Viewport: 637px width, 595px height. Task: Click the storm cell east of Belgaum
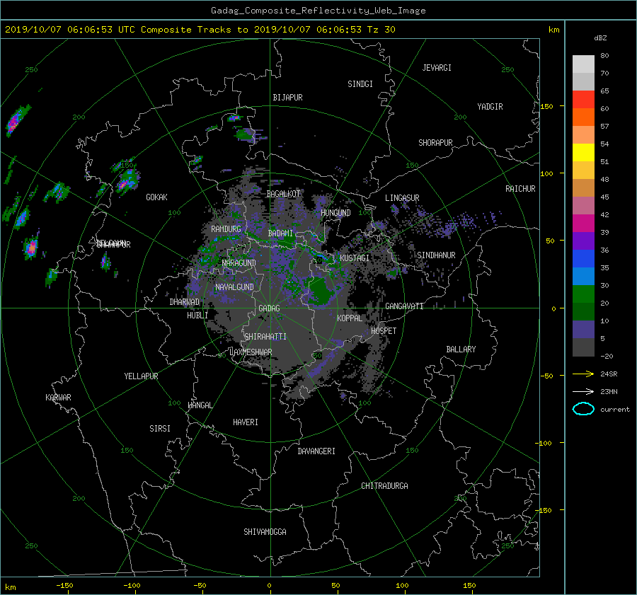pyautogui.click(x=105, y=261)
